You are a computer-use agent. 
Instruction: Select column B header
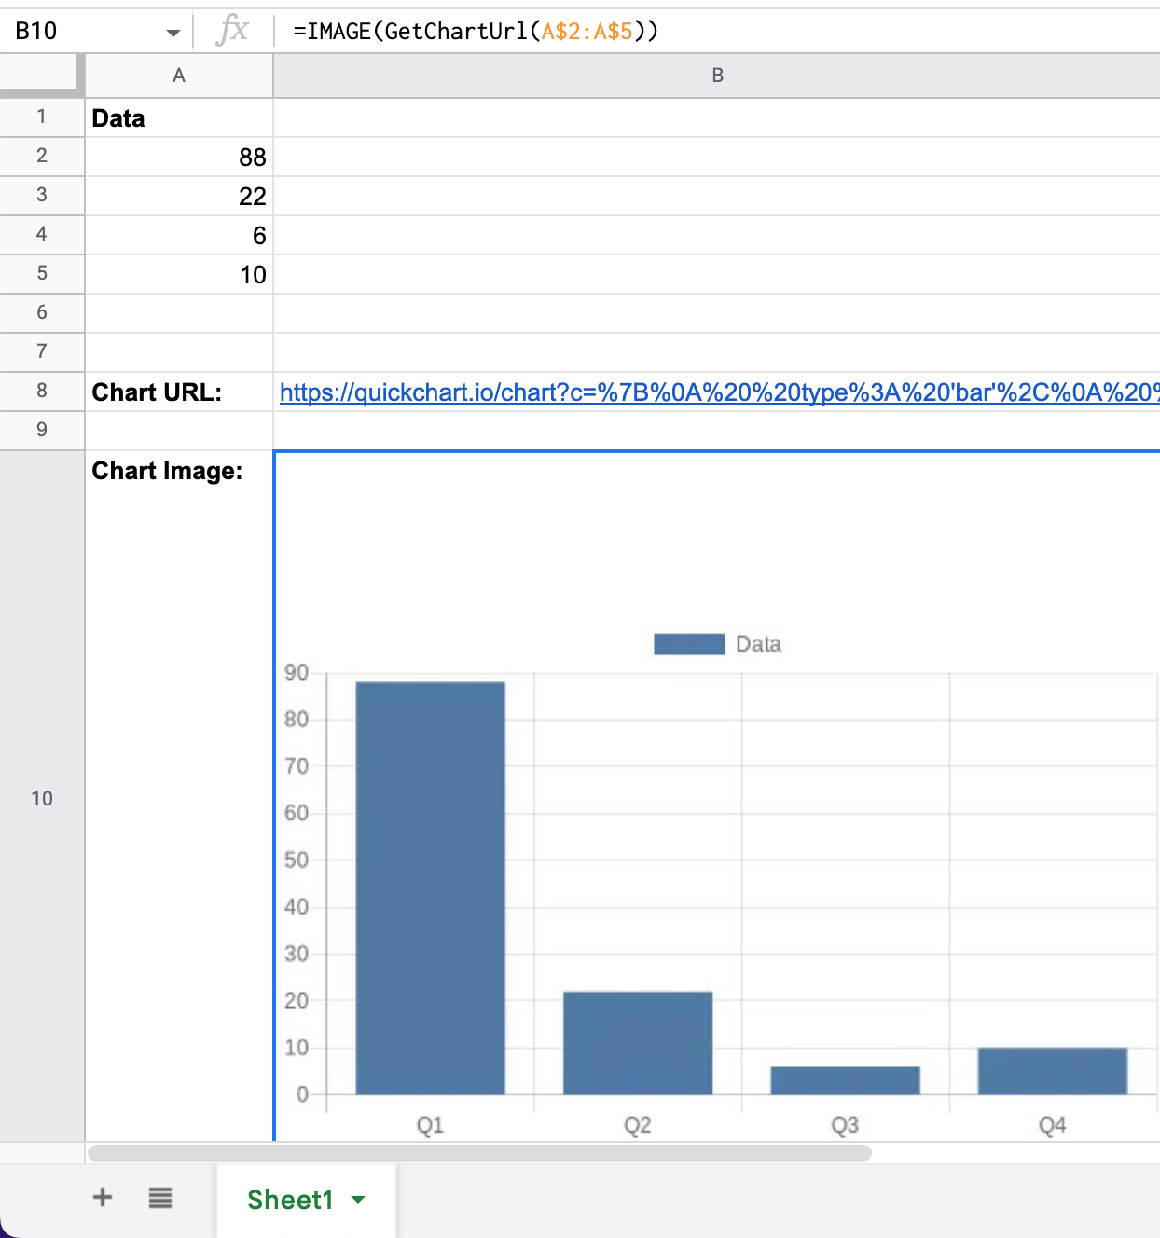coord(716,76)
